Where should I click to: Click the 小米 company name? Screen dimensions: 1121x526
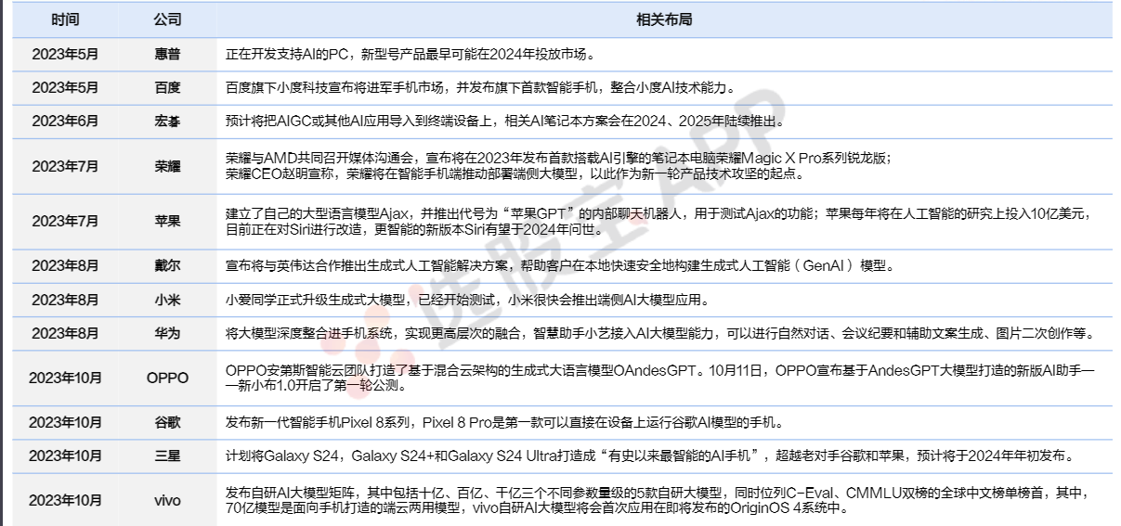(167, 300)
